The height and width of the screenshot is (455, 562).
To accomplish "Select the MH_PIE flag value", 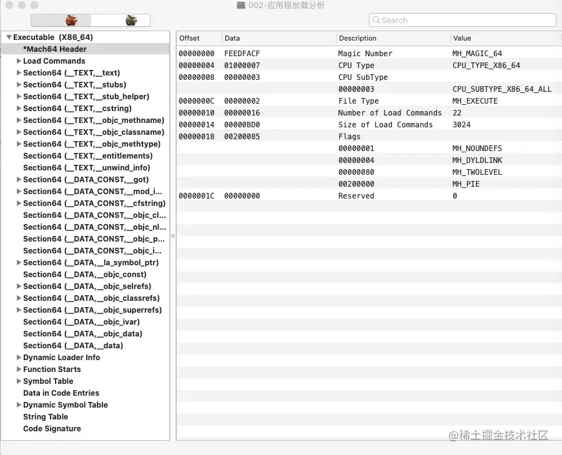I will coord(466,183).
